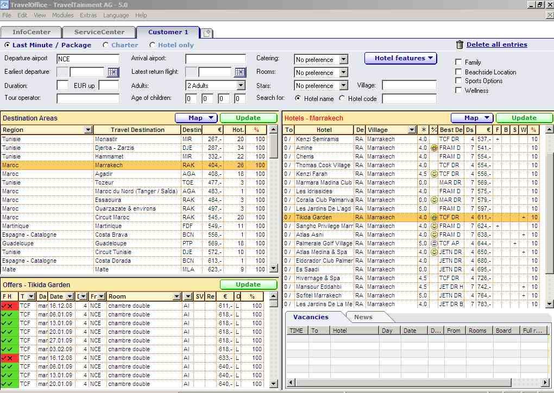Click the smiley icon in the Sangho Privilege row
The image size is (554, 393).
click(434, 226)
